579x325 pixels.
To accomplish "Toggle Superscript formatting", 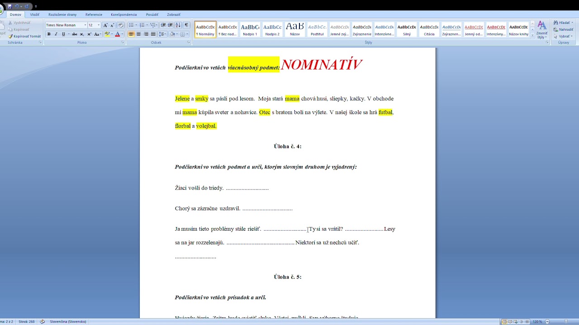I will (89, 34).
